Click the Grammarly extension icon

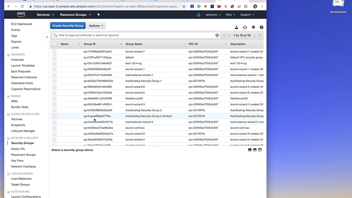point(199,6)
